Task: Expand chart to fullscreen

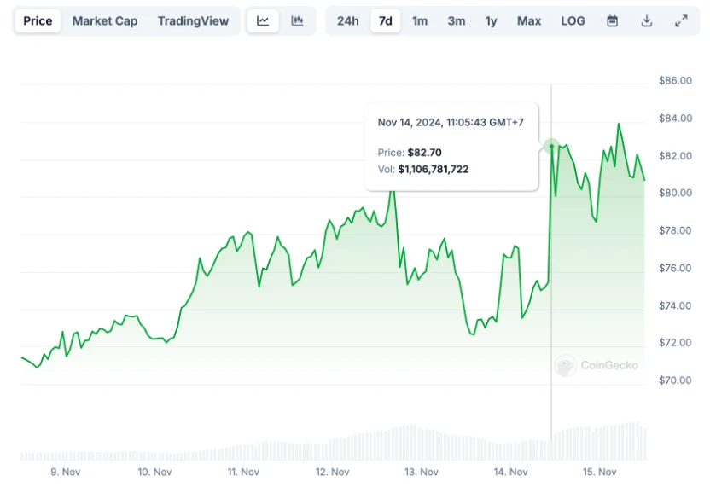Action: (x=681, y=21)
